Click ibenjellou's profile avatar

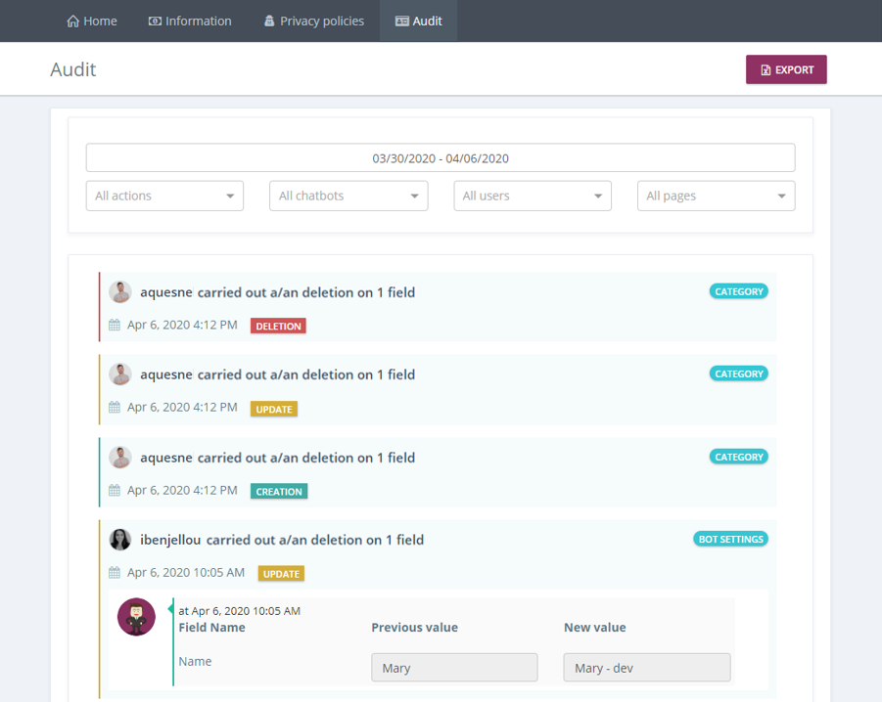120,539
